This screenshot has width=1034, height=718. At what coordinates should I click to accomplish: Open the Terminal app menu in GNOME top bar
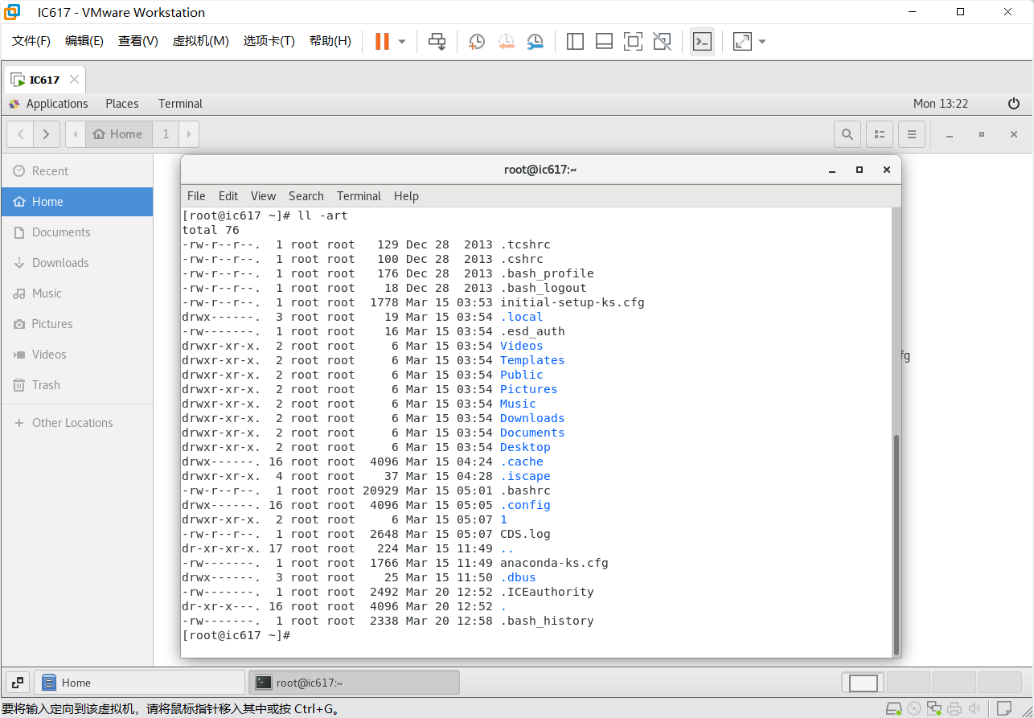pyautogui.click(x=180, y=104)
